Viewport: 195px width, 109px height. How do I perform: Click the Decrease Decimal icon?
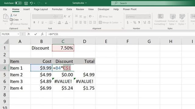pyautogui.click(x=149, y=22)
